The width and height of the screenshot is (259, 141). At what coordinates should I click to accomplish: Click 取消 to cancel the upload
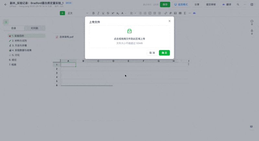coord(152,53)
